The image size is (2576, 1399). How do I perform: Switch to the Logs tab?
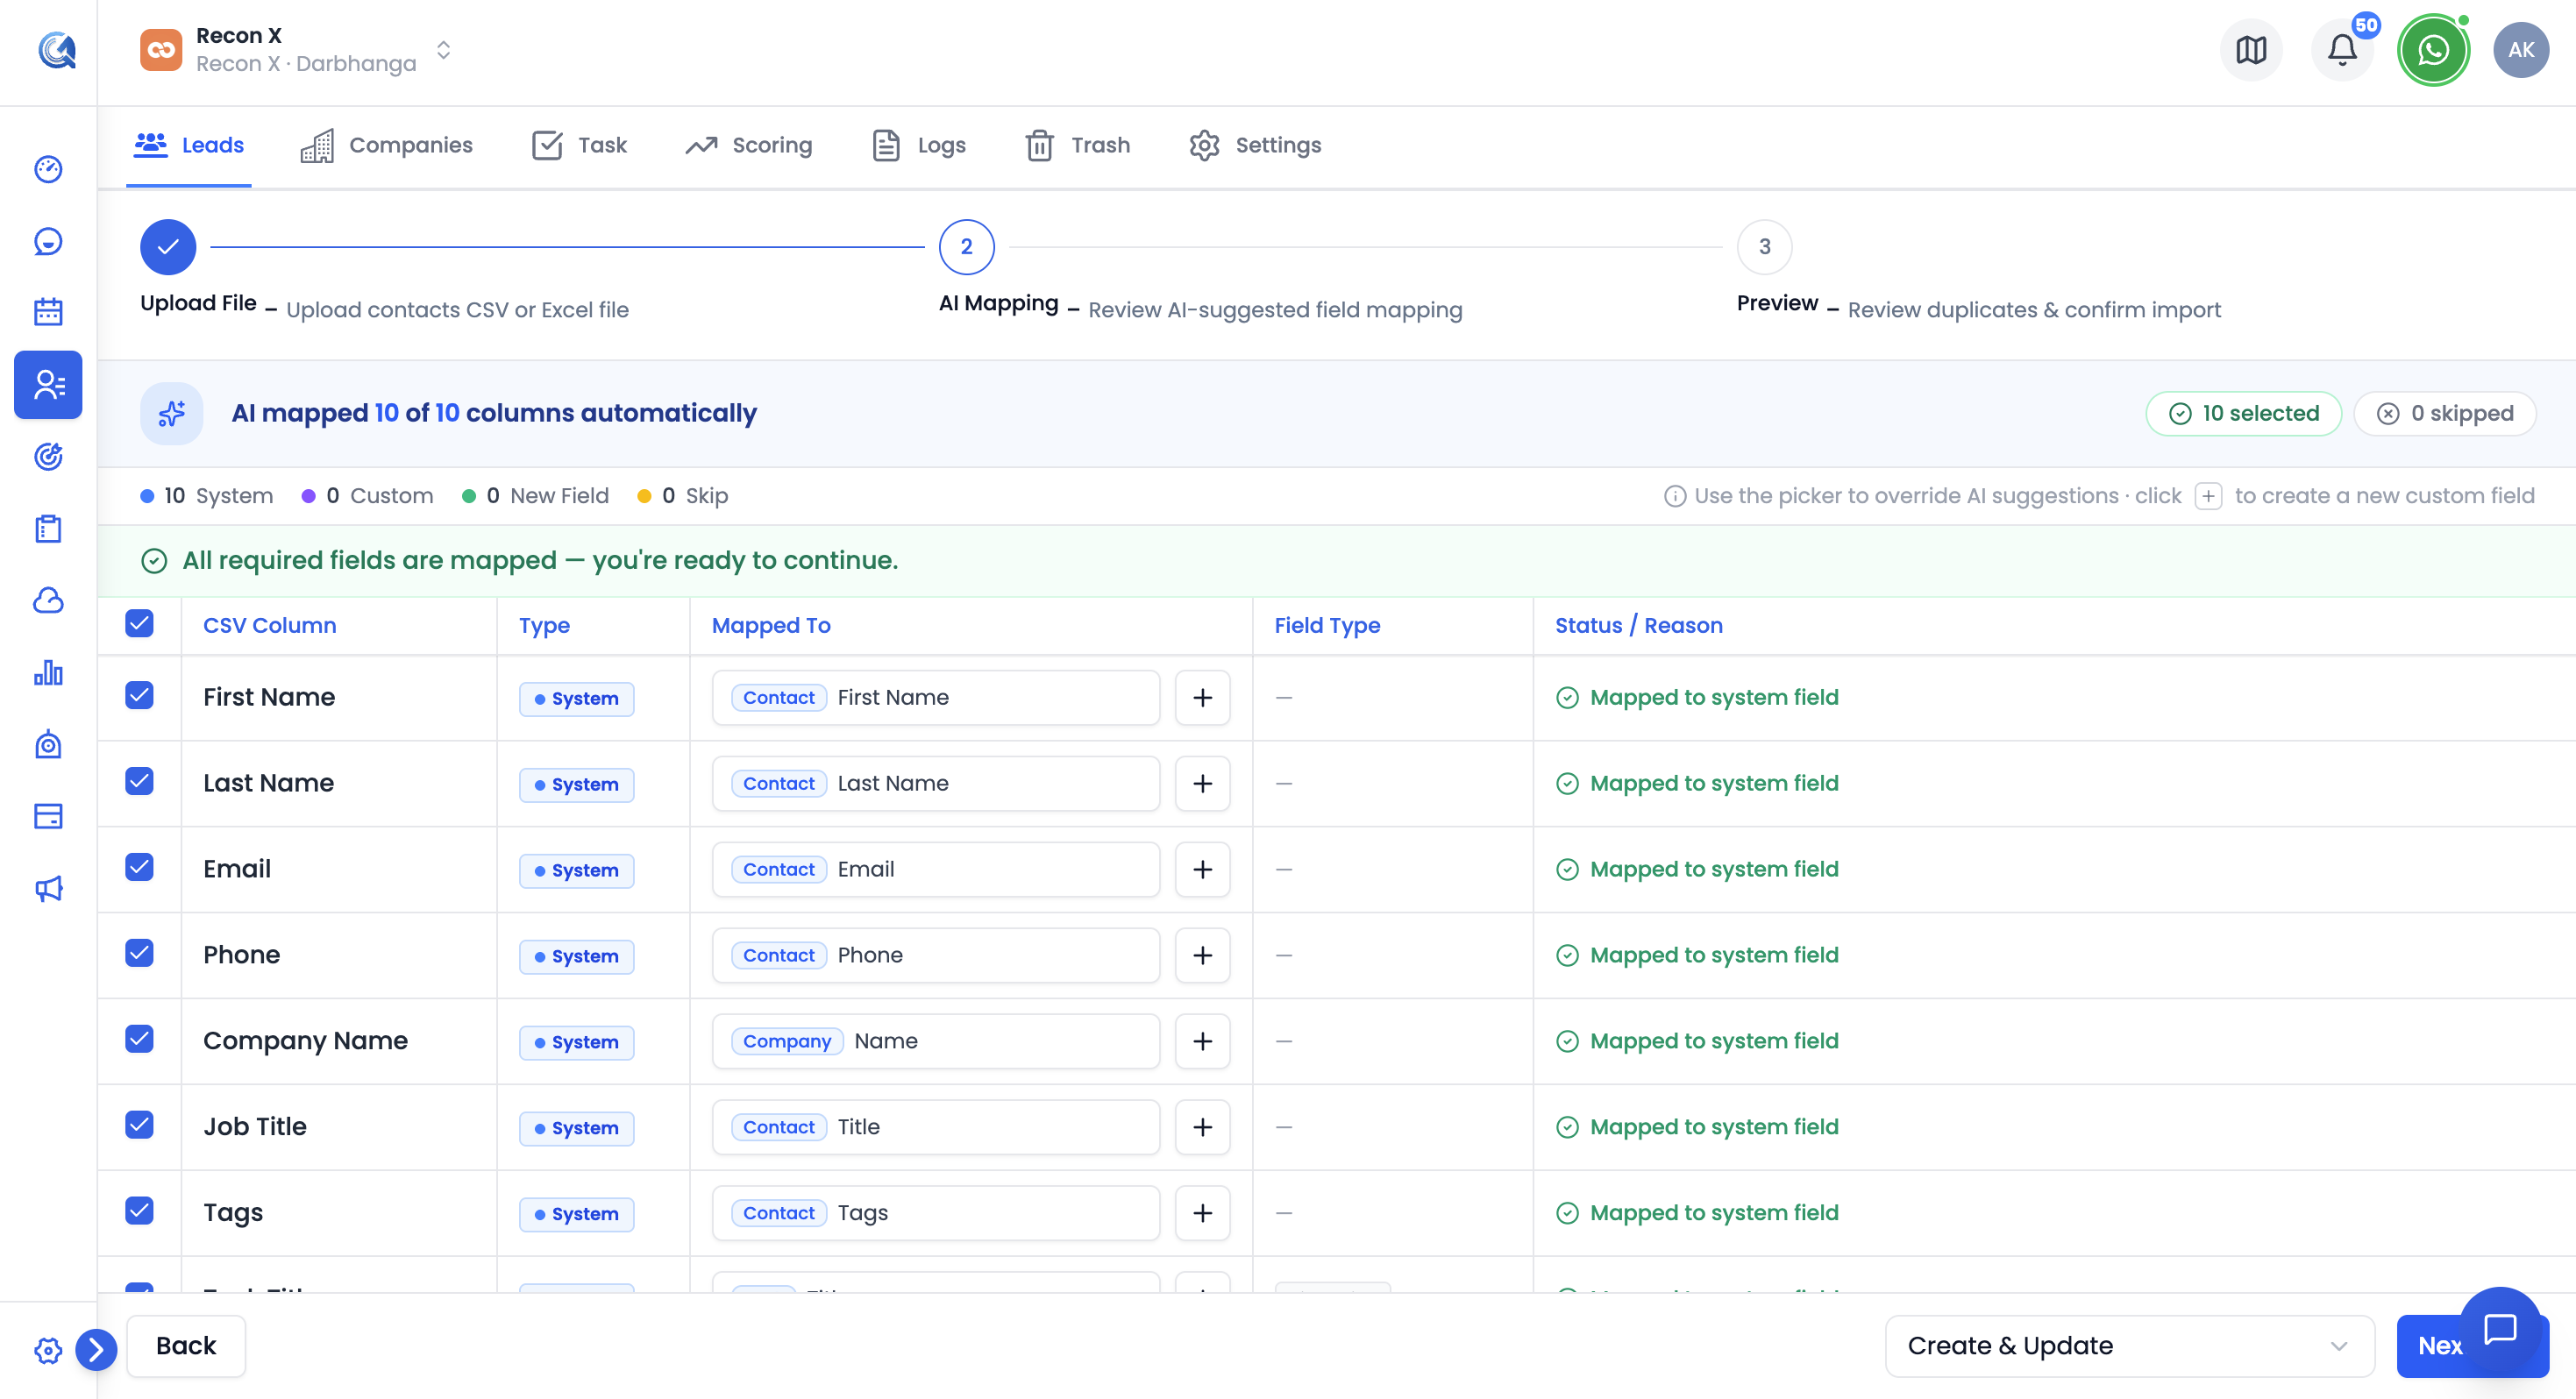[x=919, y=146]
